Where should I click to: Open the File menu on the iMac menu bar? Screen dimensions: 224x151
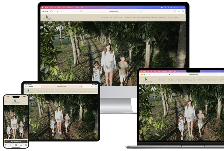[x=51, y=7]
